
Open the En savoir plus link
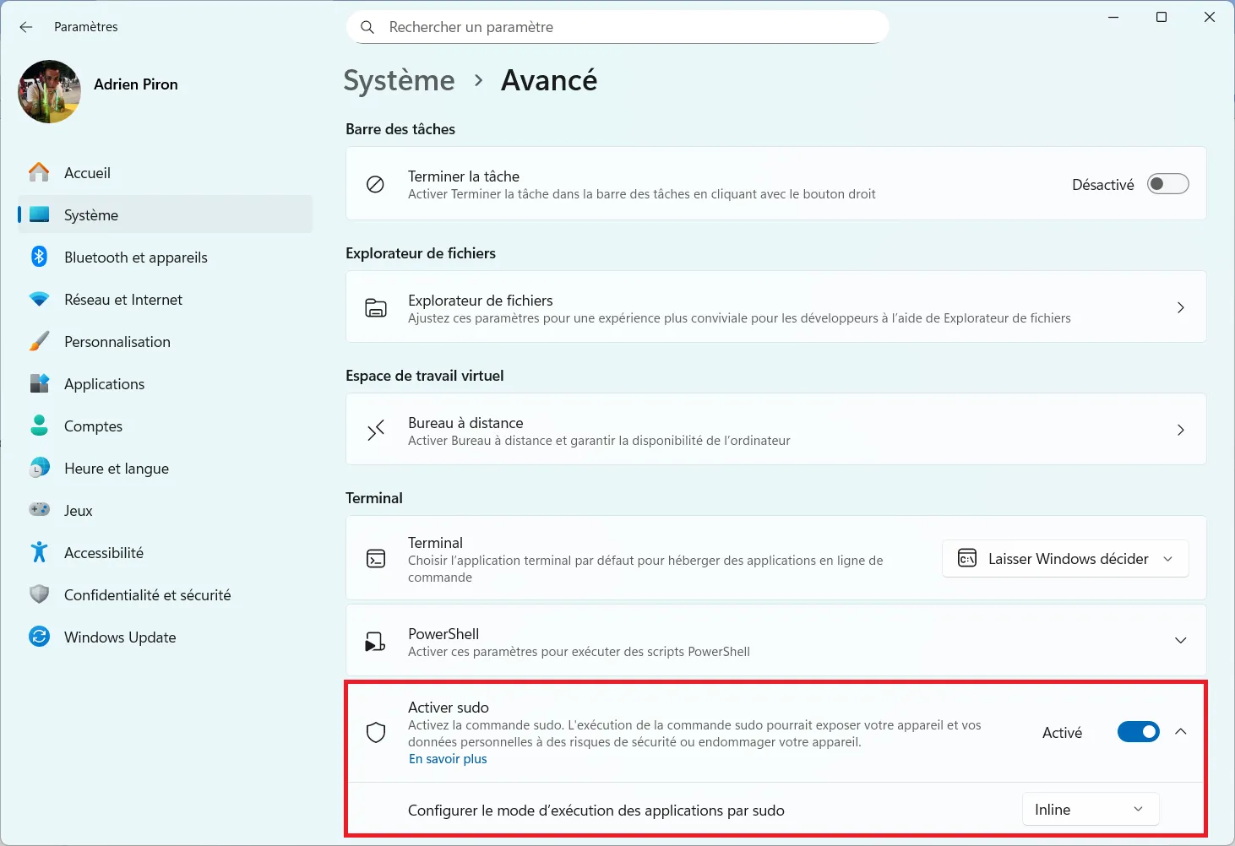pos(448,758)
